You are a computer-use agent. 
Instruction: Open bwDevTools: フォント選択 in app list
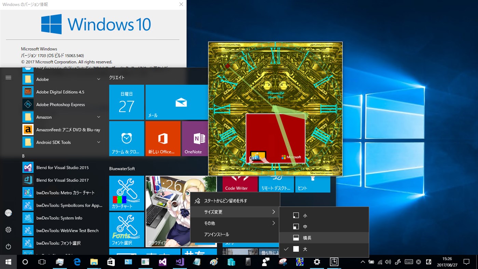(x=62, y=243)
